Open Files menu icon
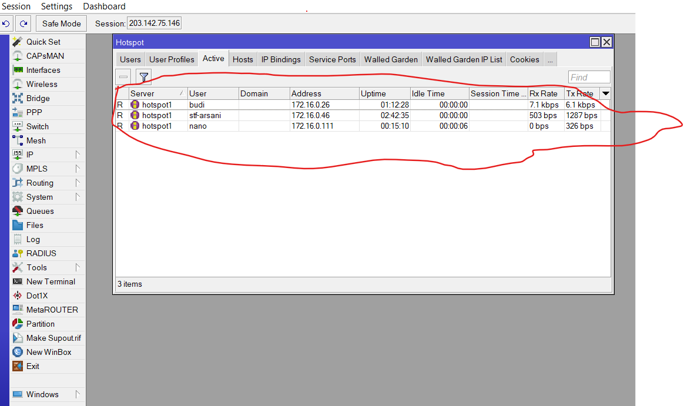The height and width of the screenshot is (406, 684). pyautogui.click(x=18, y=225)
